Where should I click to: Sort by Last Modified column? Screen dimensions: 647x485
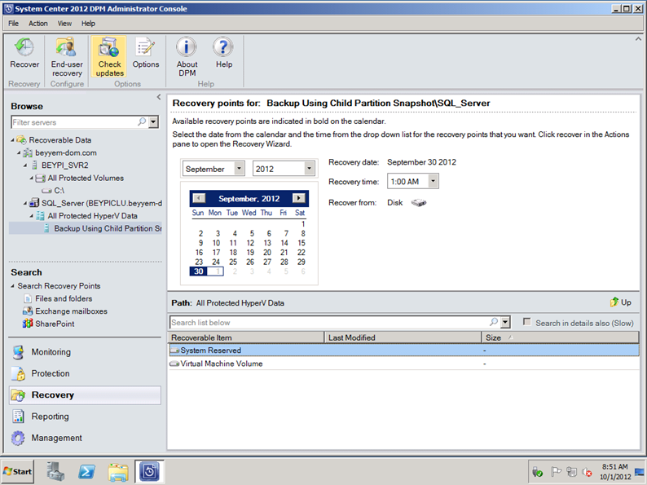click(403, 337)
